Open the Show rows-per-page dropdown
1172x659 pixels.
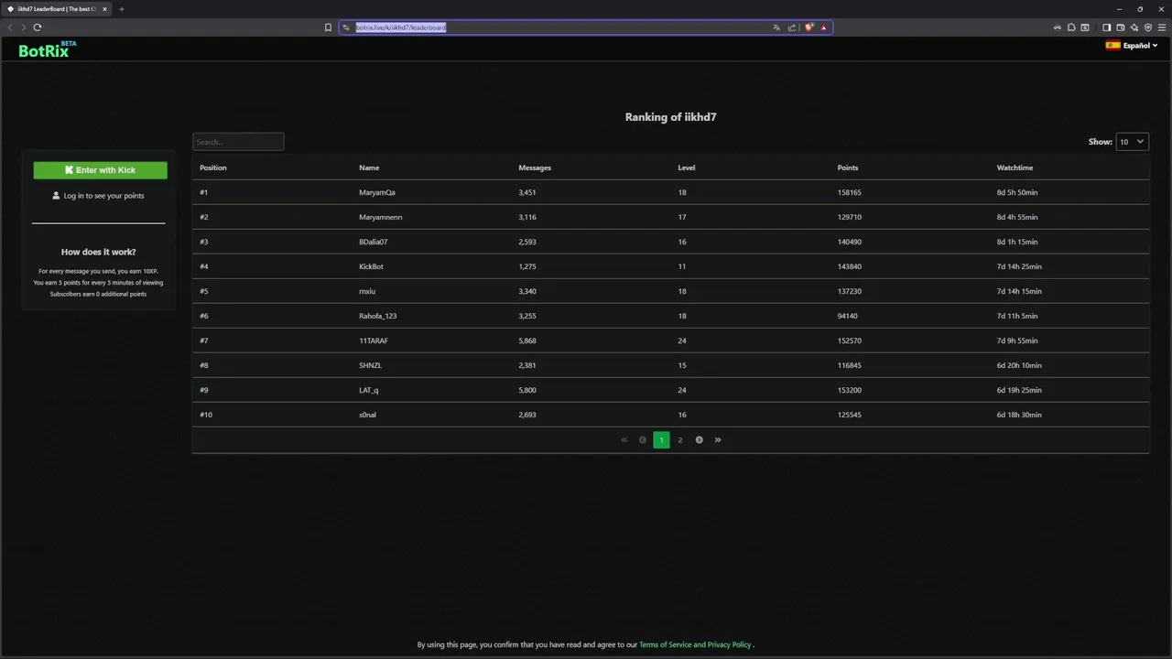click(1132, 142)
